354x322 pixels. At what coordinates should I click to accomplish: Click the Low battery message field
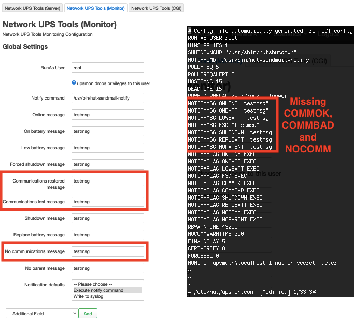point(108,148)
